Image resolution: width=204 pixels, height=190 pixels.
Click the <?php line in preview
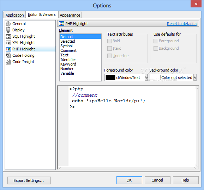pyautogui.click(x=76, y=89)
